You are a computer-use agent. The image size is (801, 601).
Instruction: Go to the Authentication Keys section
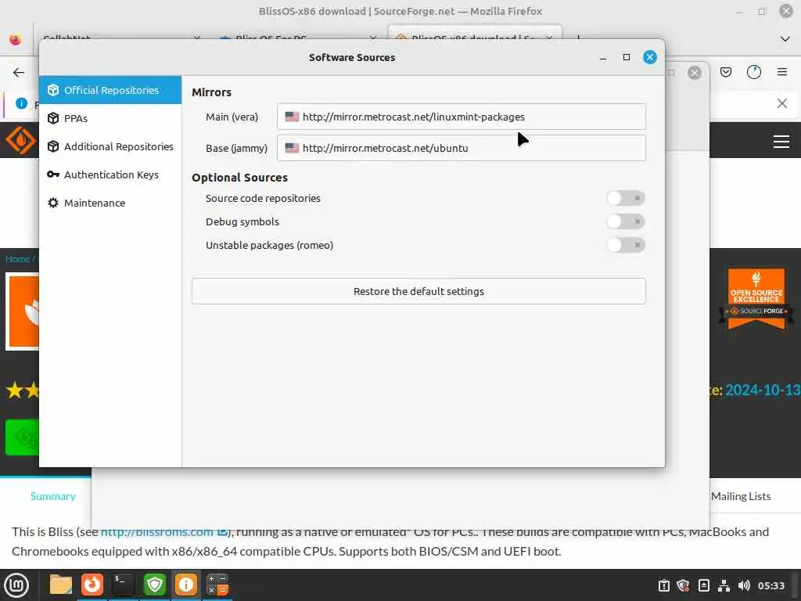[110, 175]
